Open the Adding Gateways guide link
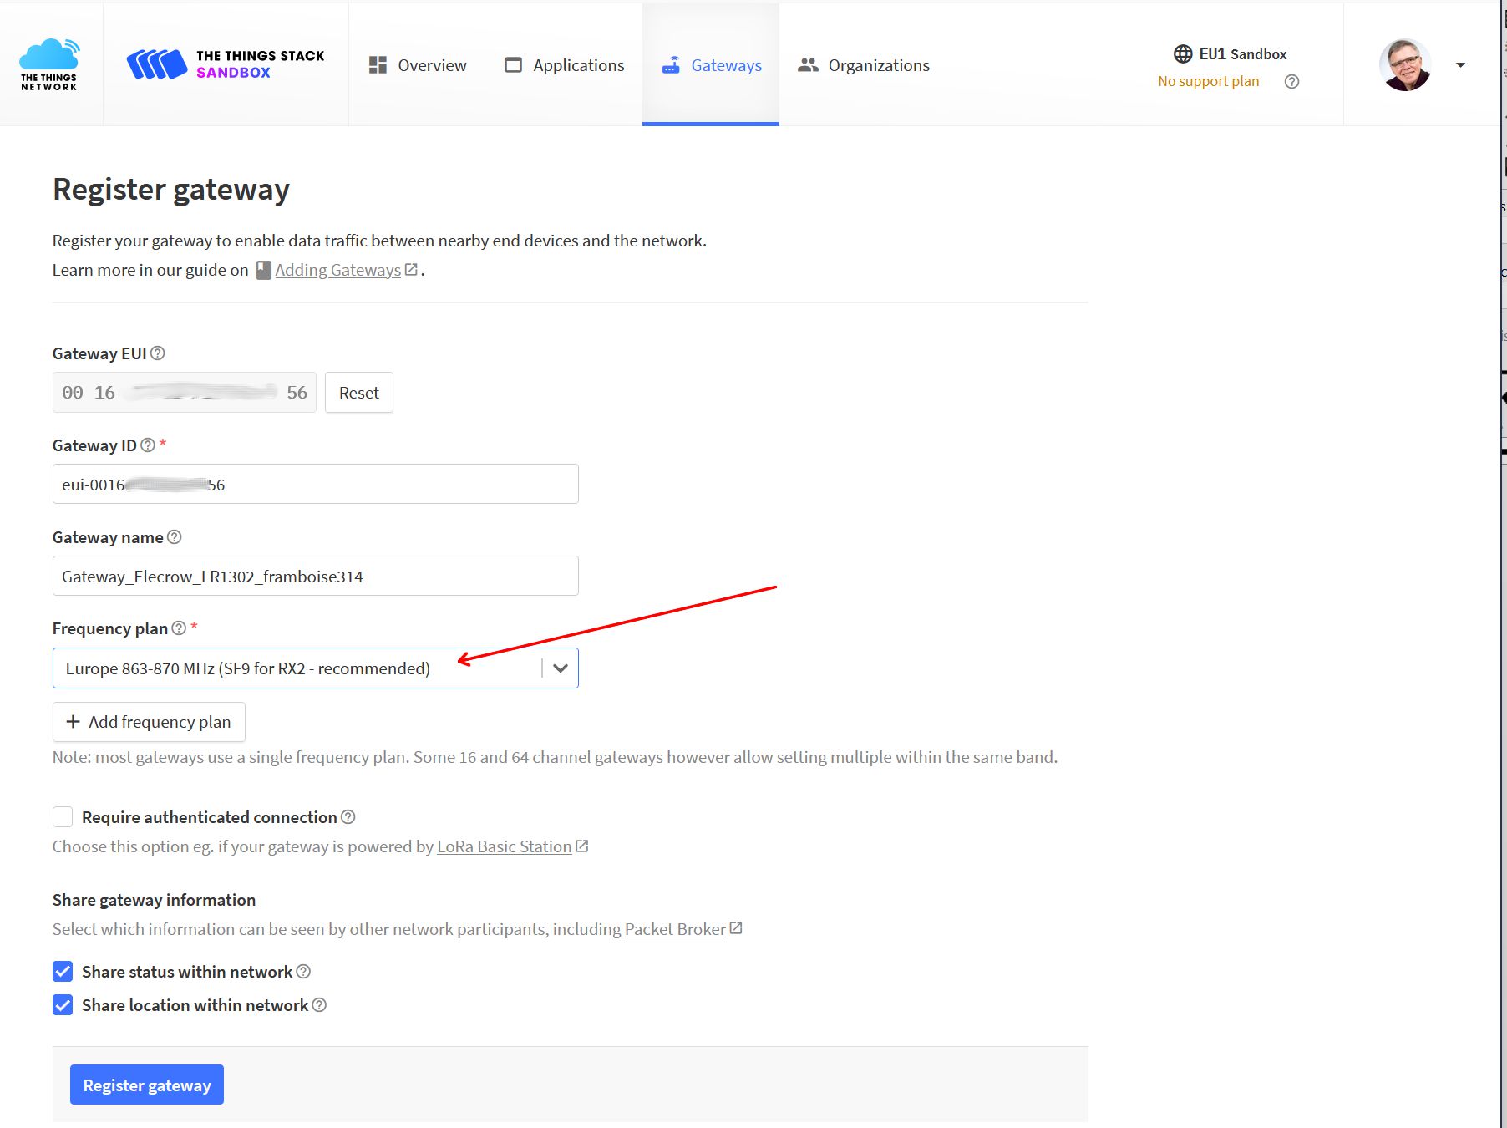The width and height of the screenshot is (1507, 1128). (x=337, y=270)
